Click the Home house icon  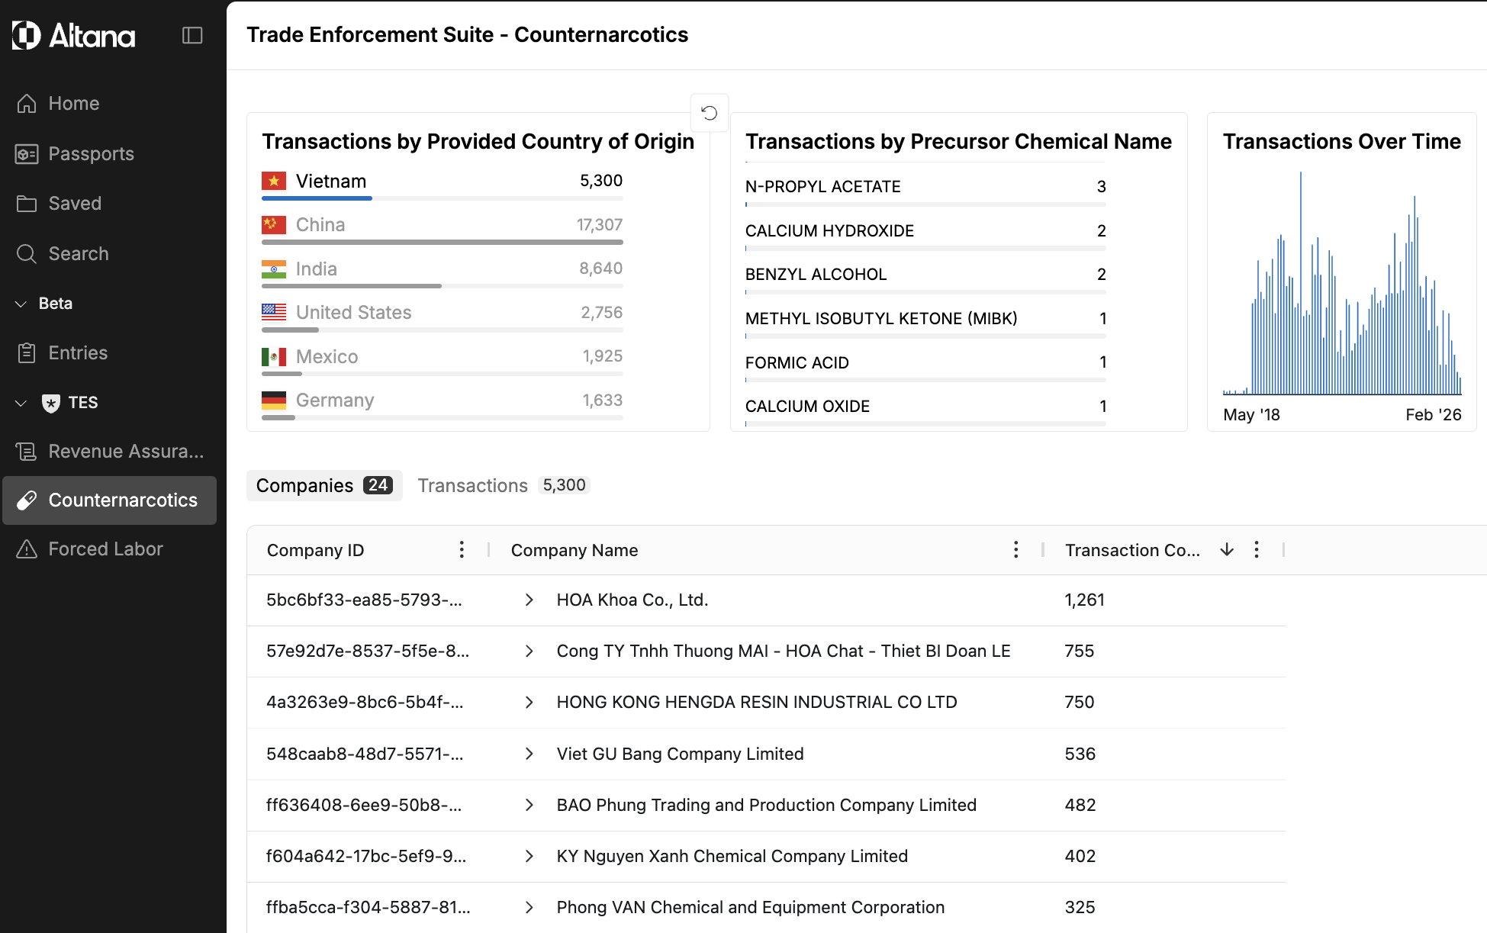[27, 103]
